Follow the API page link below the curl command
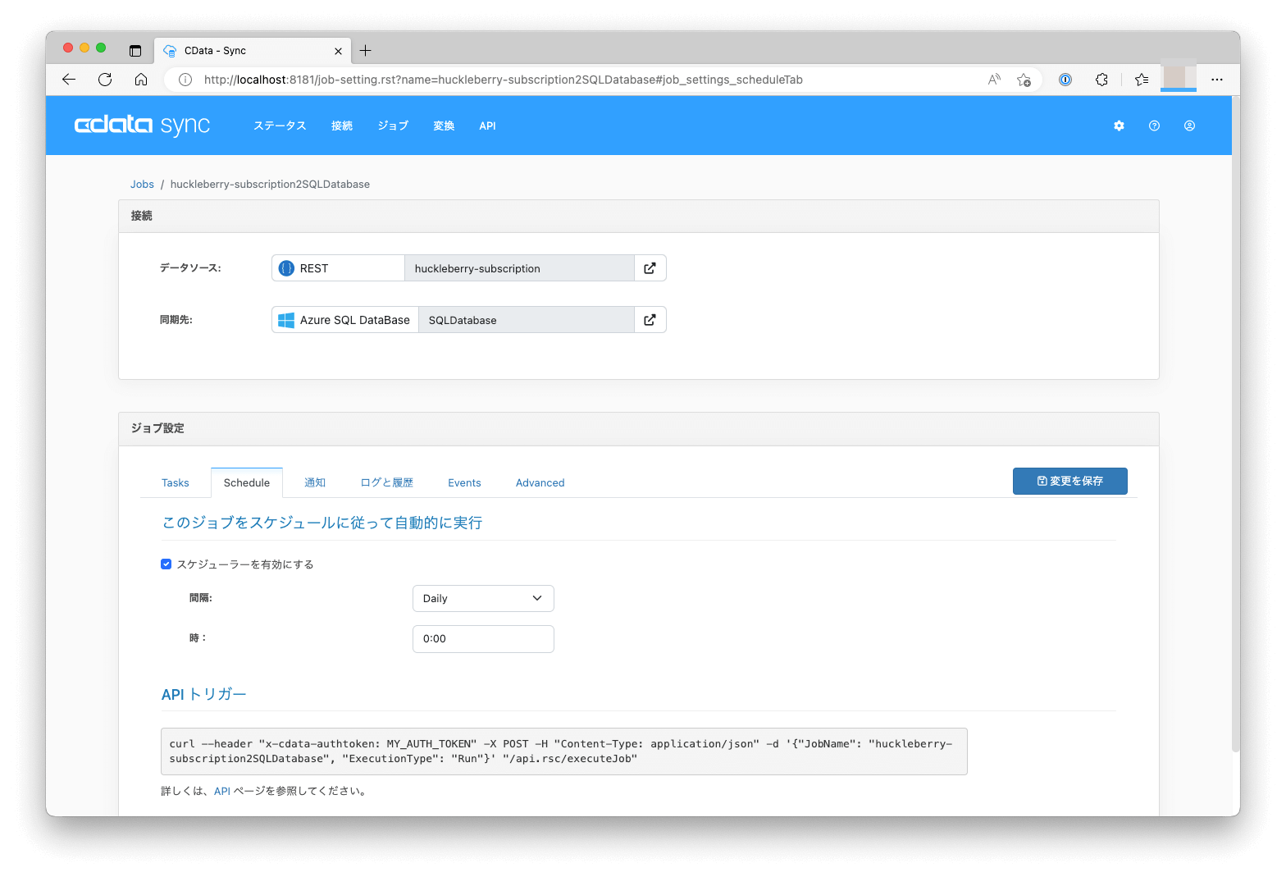 pos(222,792)
